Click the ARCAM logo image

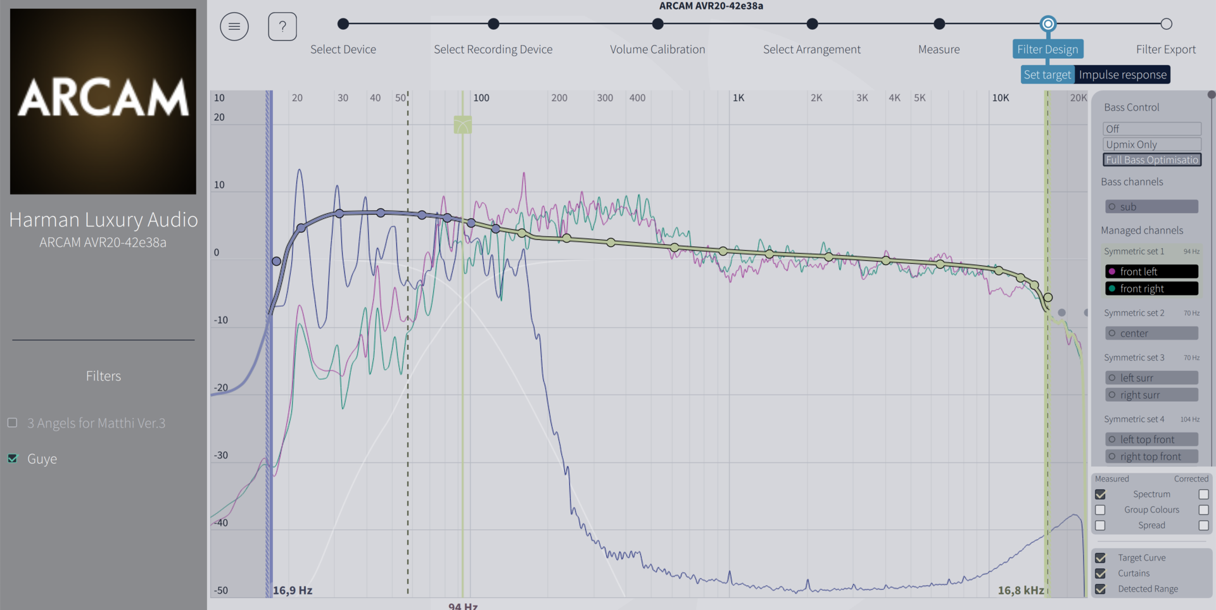coord(103,101)
